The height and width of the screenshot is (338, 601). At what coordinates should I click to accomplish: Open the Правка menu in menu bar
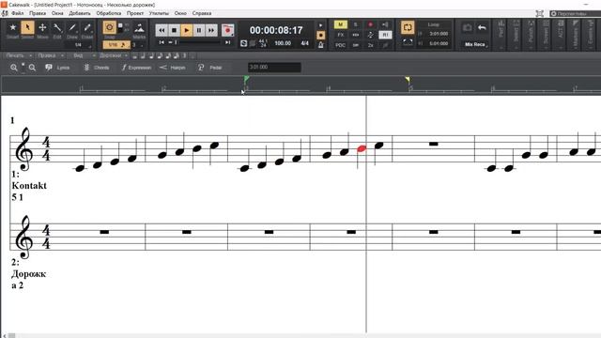[x=38, y=13]
